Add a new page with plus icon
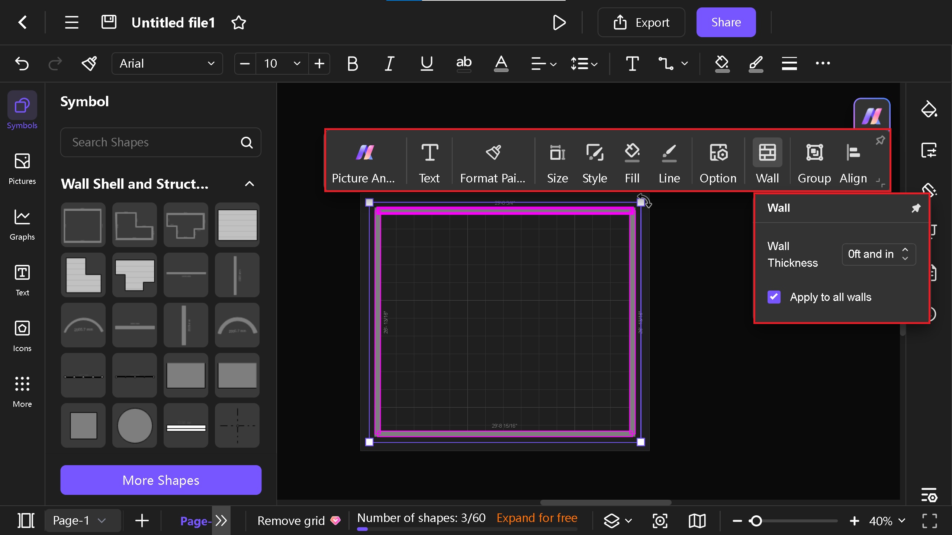The width and height of the screenshot is (952, 535). (x=142, y=521)
